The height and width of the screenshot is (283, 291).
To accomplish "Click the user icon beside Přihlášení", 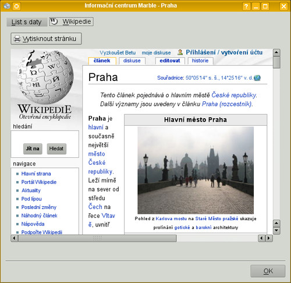I will point(180,52).
